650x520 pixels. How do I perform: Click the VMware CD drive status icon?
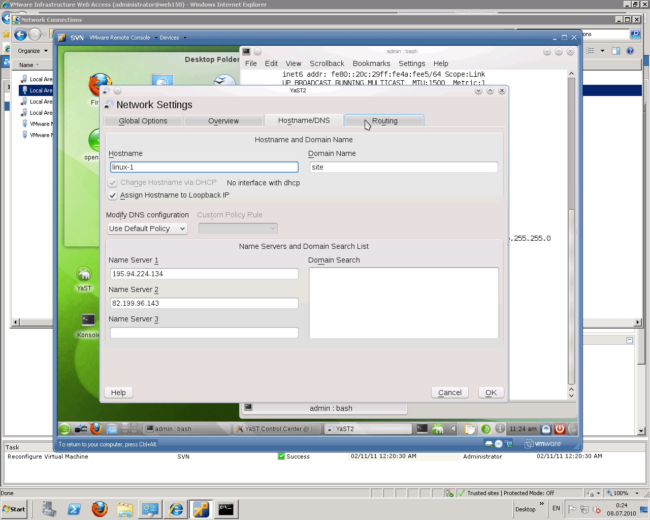coord(499,444)
